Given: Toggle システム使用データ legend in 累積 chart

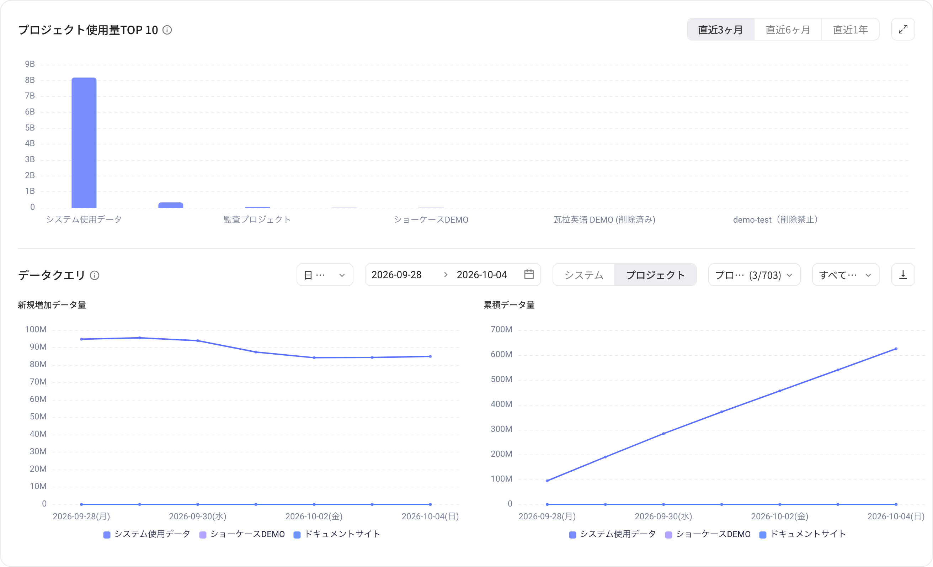Looking at the screenshot, I should click(x=612, y=534).
